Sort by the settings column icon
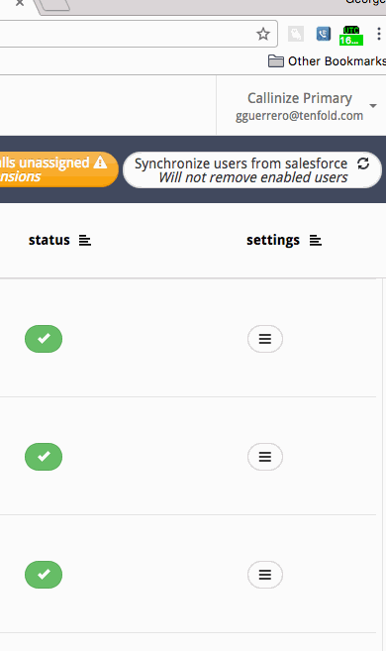This screenshot has width=386, height=651. pyautogui.click(x=316, y=241)
